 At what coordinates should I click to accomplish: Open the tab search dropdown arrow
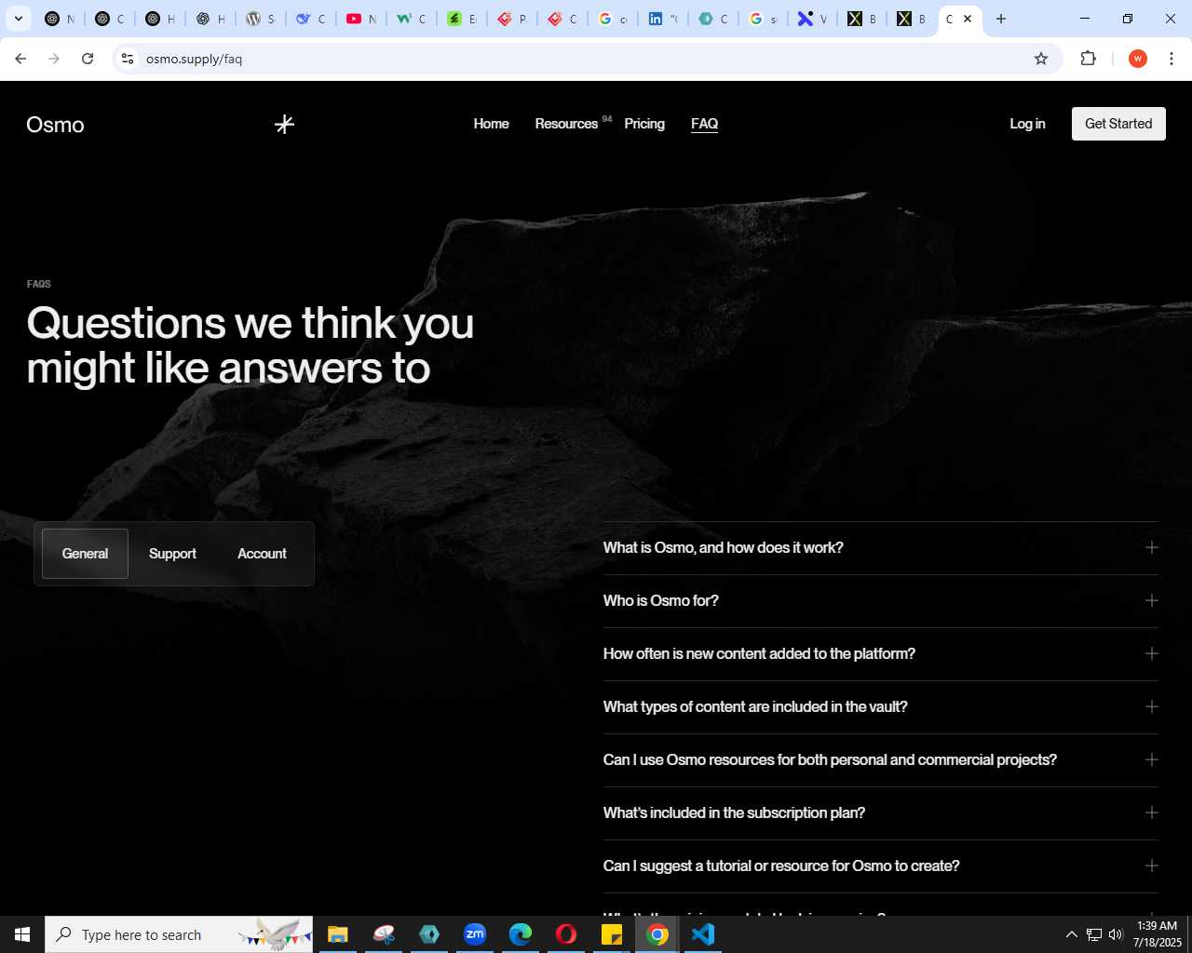click(x=18, y=19)
